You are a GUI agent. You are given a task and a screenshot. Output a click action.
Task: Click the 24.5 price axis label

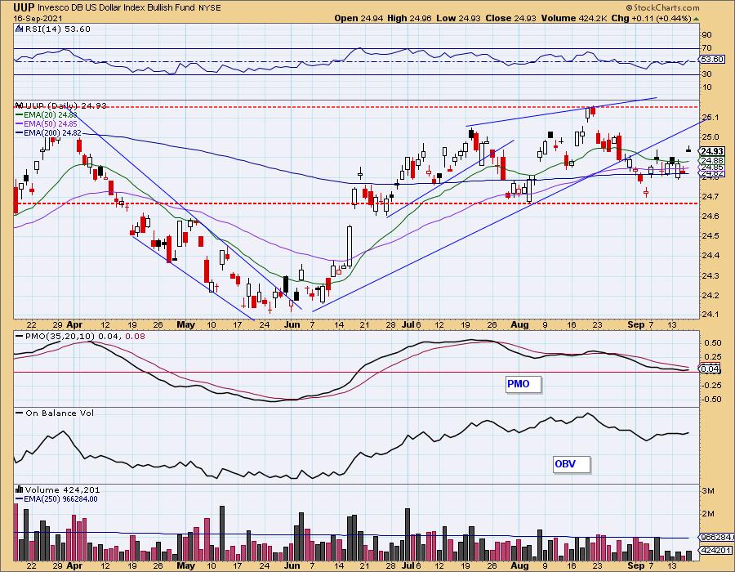pyautogui.click(x=710, y=236)
